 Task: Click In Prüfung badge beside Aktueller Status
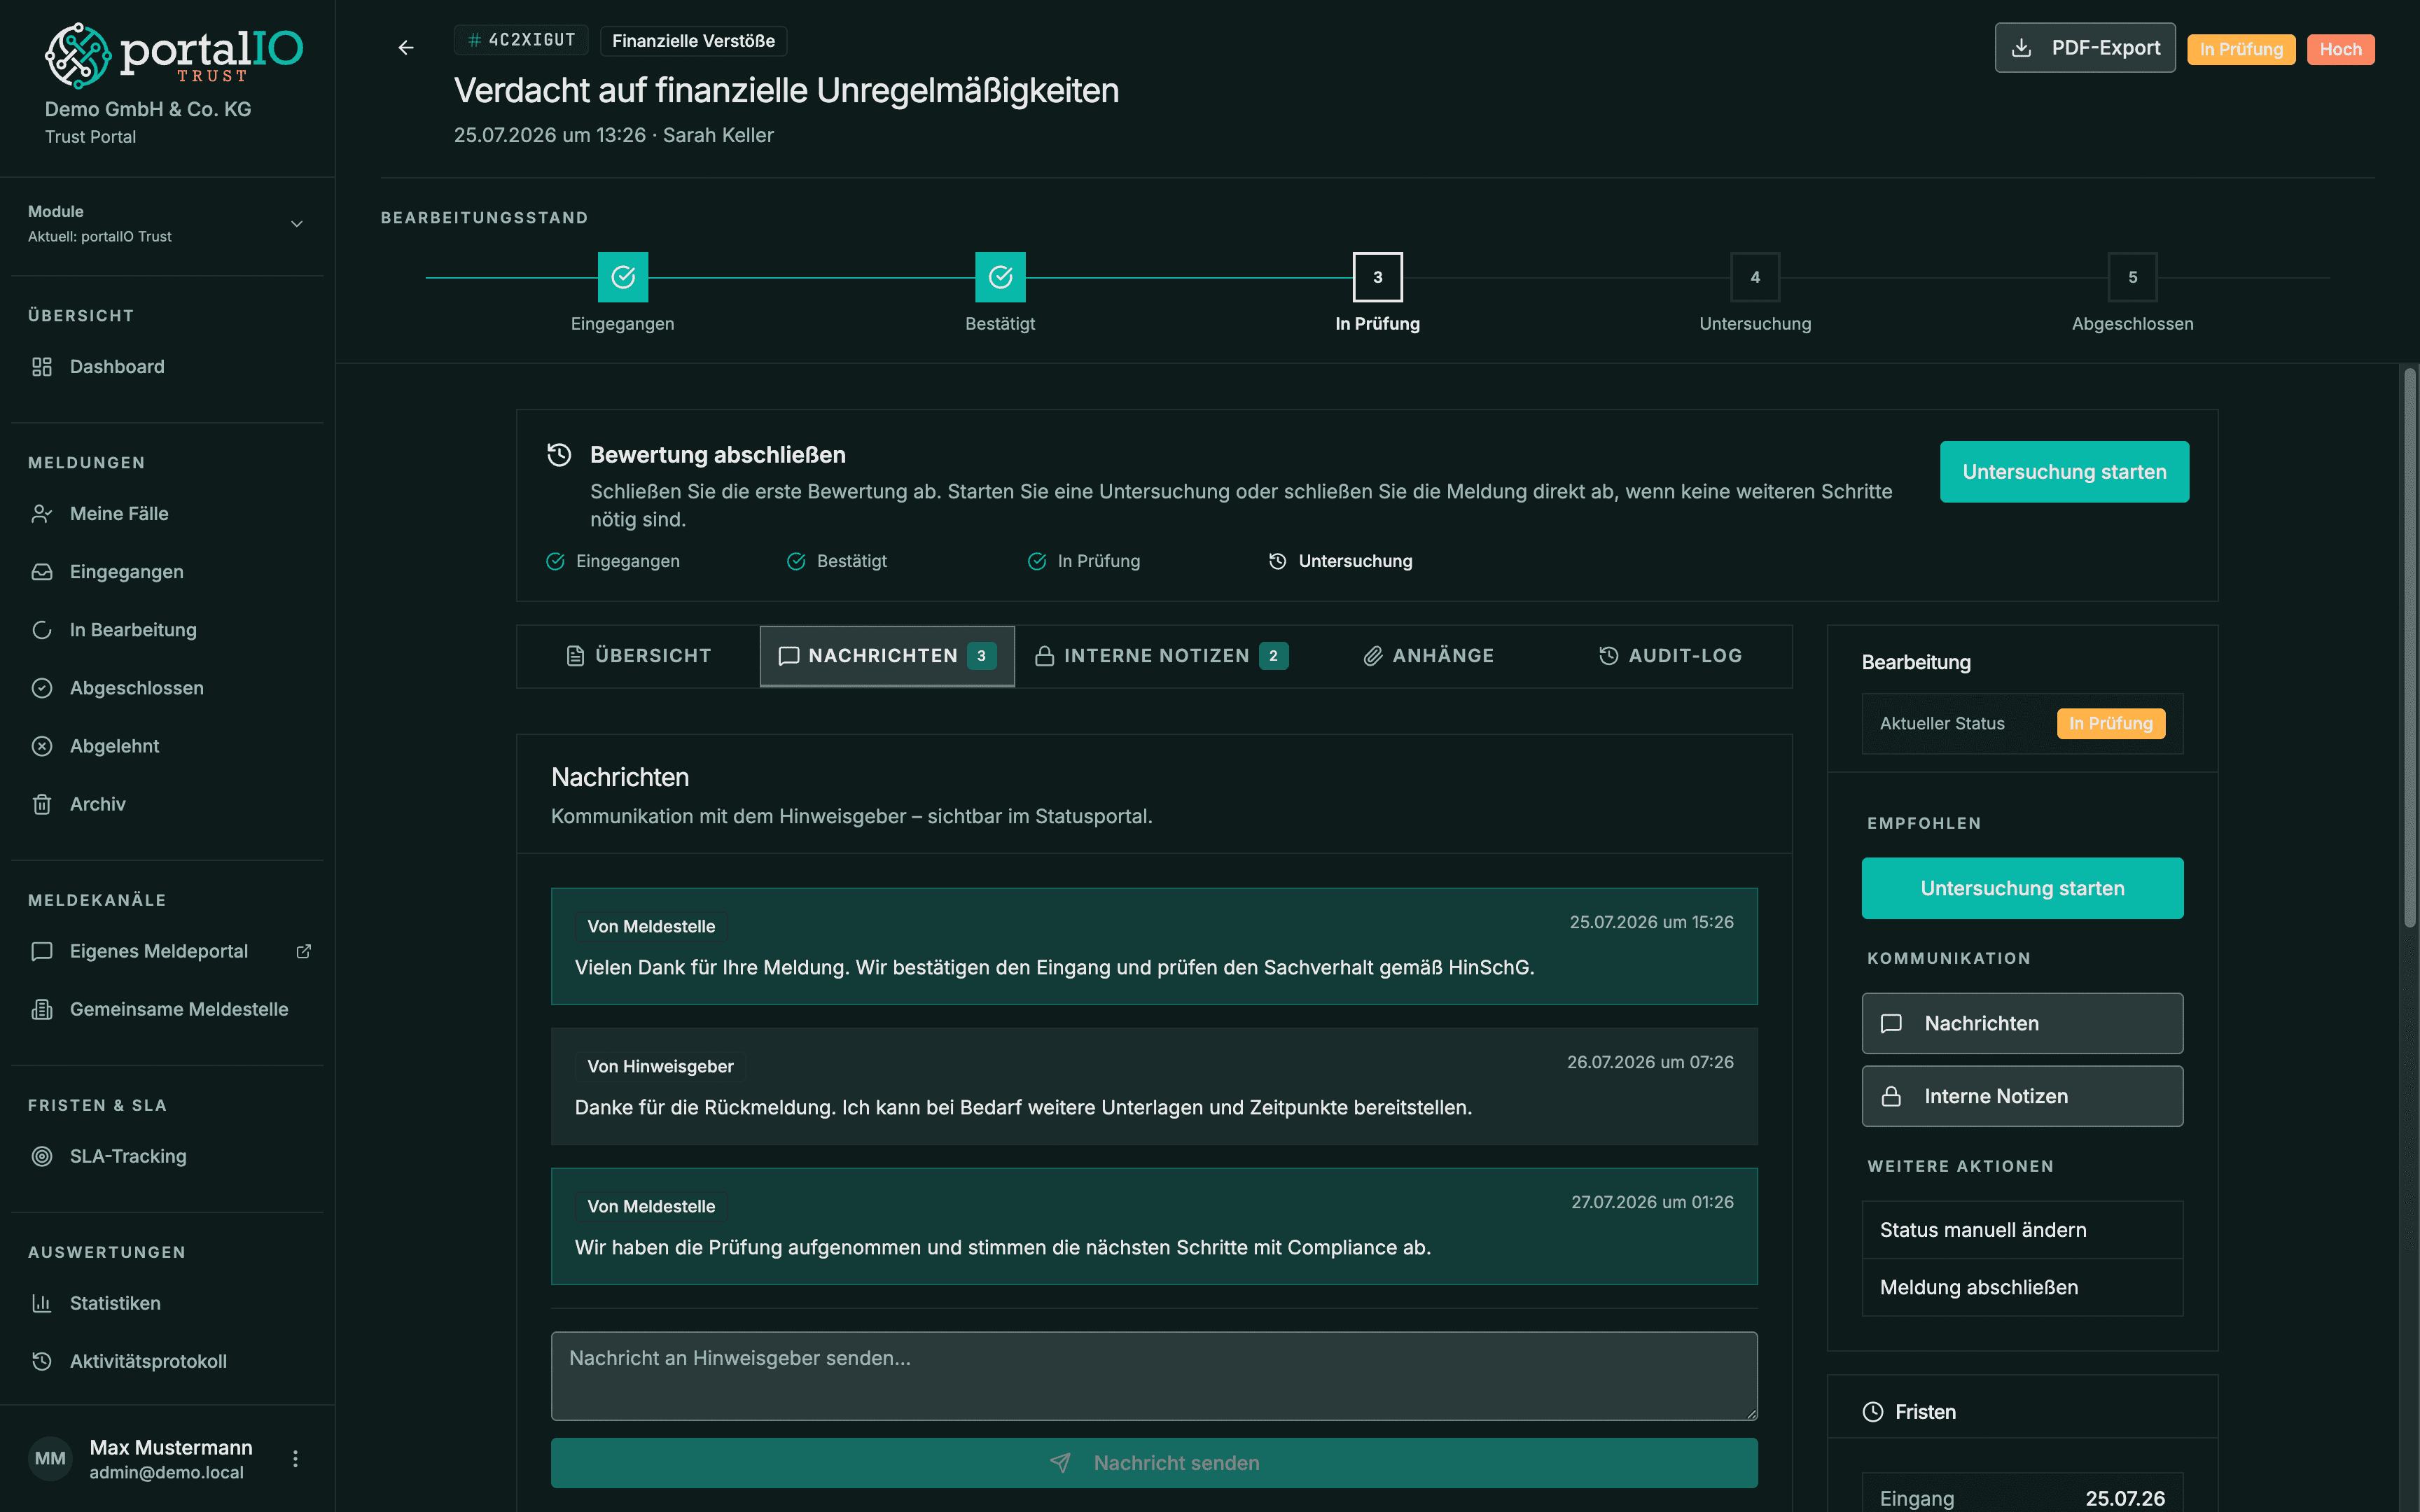[2110, 723]
